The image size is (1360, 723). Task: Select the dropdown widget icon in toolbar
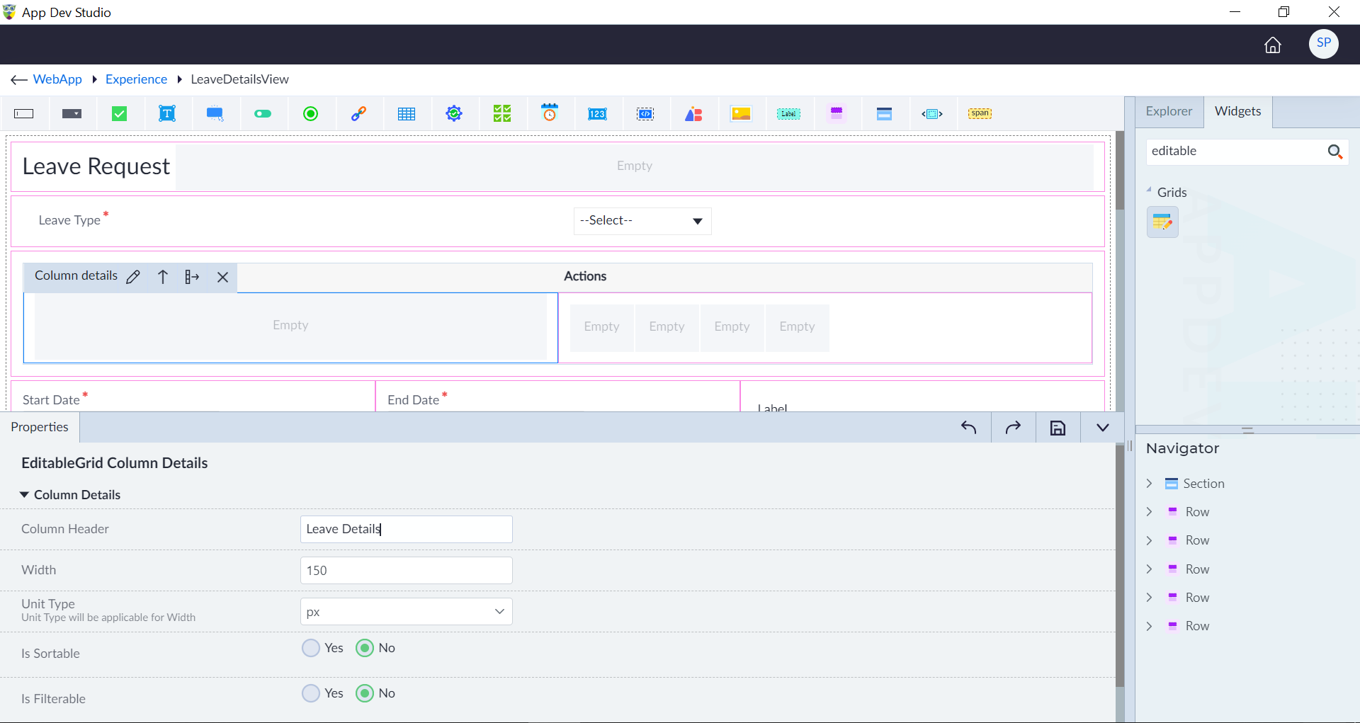coord(72,114)
